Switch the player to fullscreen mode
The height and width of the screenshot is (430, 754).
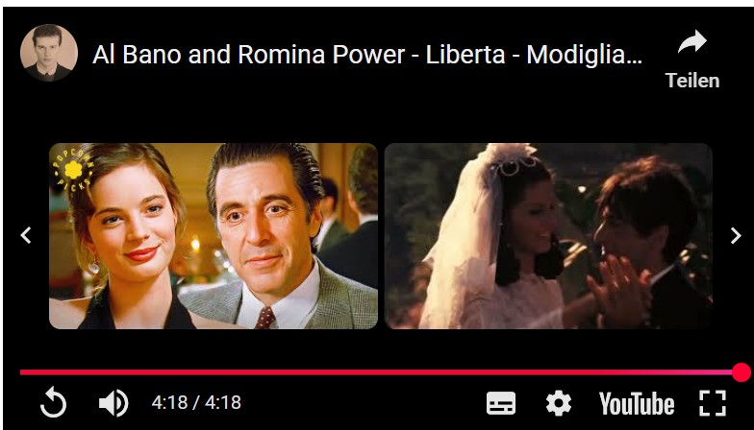click(x=712, y=403)
